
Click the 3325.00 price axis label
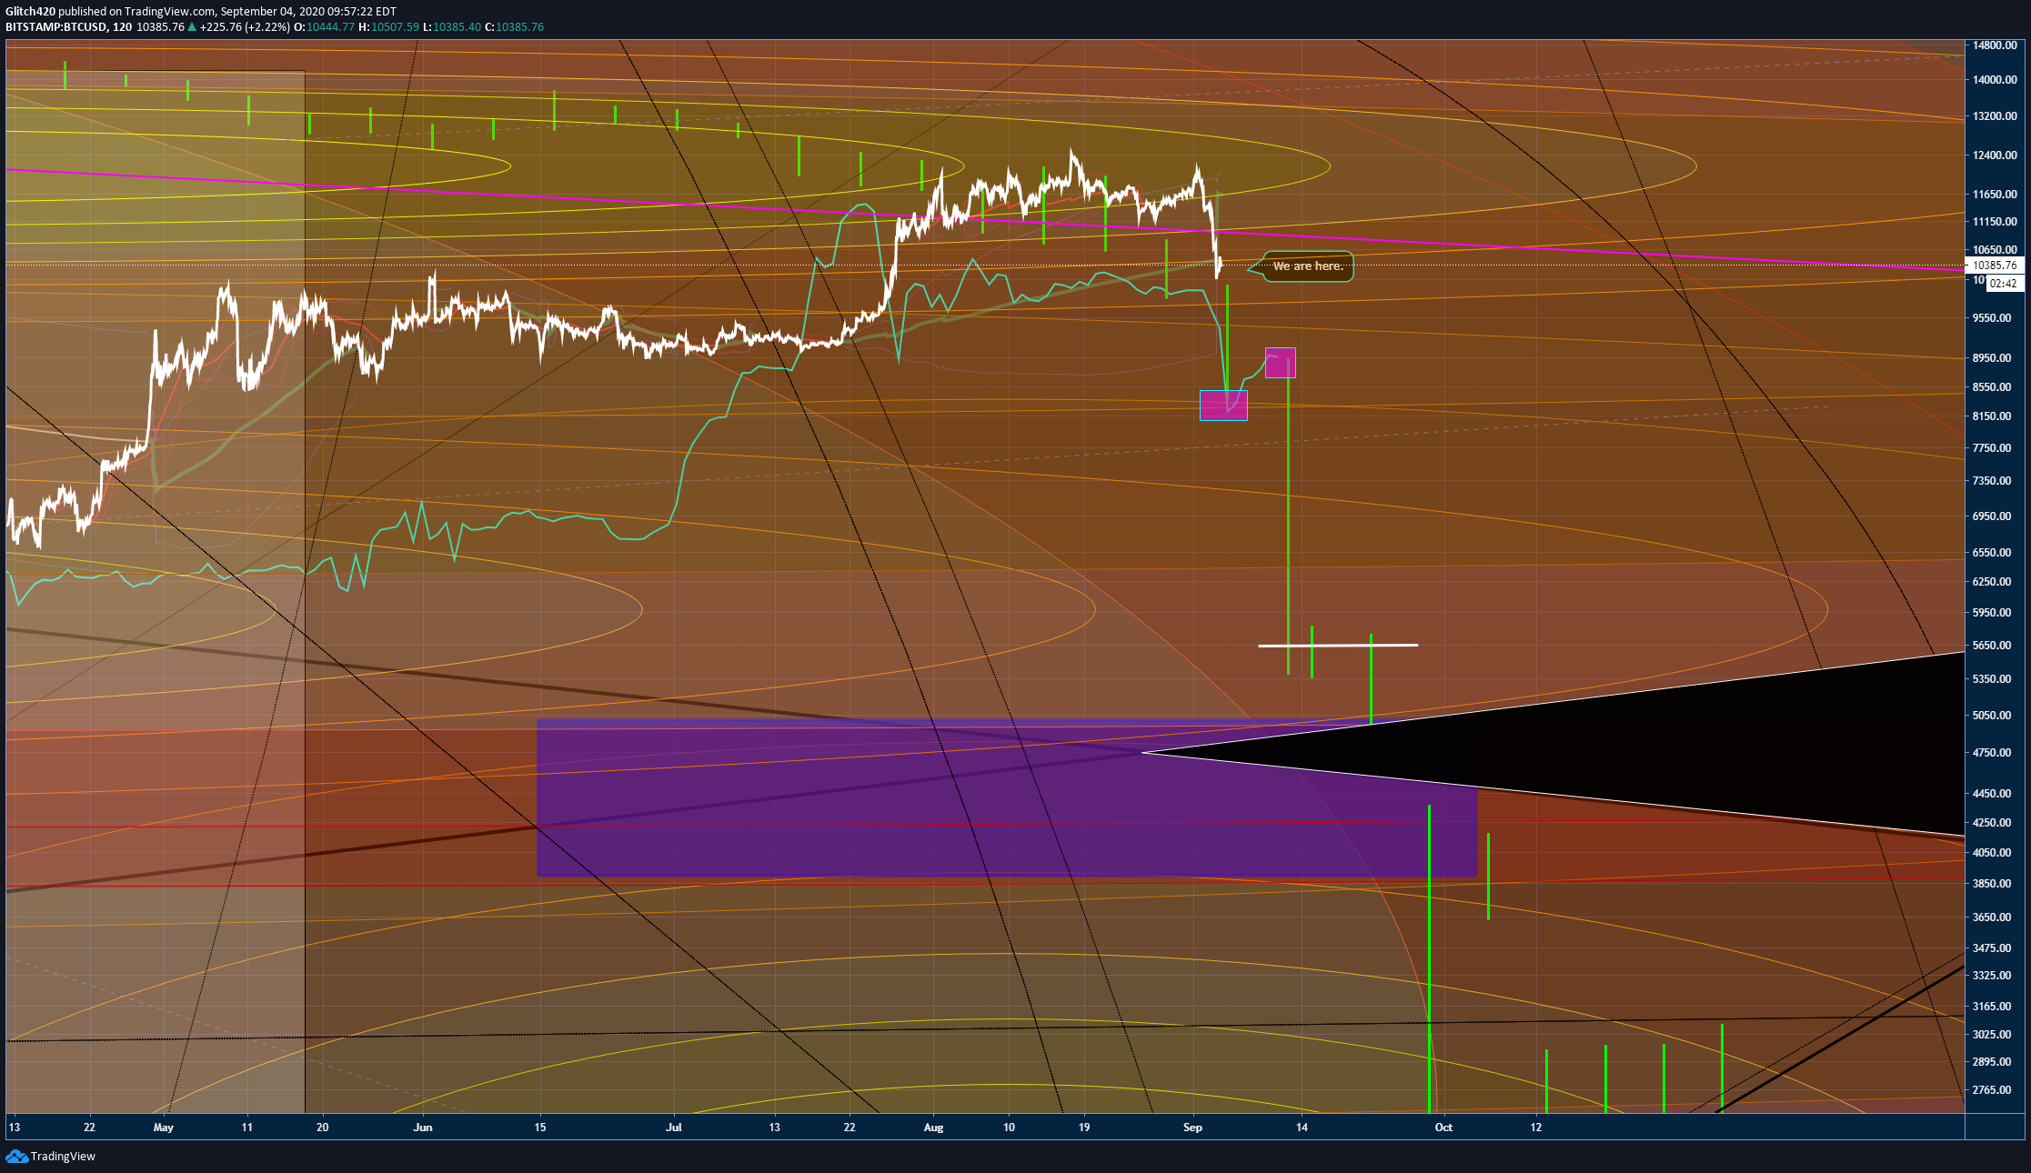tap(1991, 976)
